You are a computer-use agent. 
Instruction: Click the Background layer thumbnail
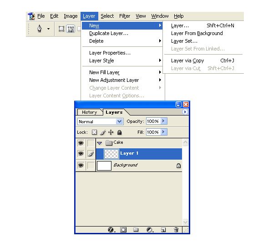pyautogui.click(x=104, y=166)
